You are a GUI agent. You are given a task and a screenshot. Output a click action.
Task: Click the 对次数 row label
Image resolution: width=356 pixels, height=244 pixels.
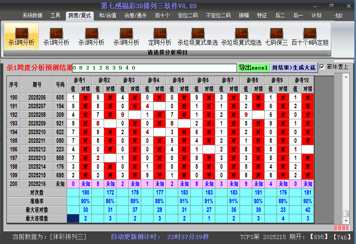click(37, 193)
